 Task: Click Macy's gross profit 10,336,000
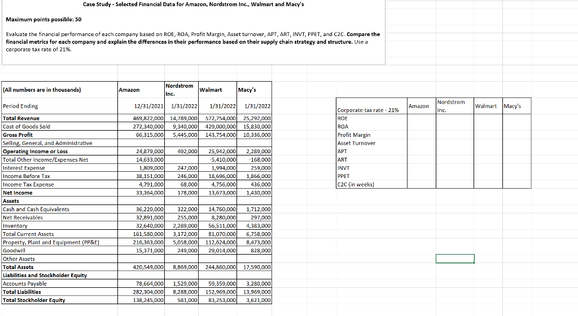[x=257, y=135]
